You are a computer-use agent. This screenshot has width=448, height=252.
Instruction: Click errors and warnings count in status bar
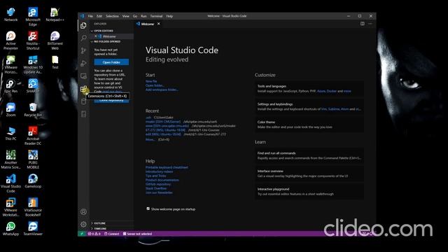point(94,234)
